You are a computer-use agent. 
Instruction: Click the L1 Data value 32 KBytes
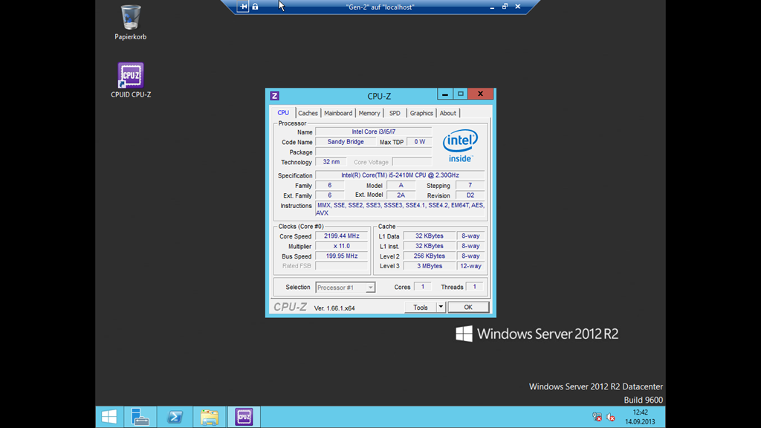(430, 236)
